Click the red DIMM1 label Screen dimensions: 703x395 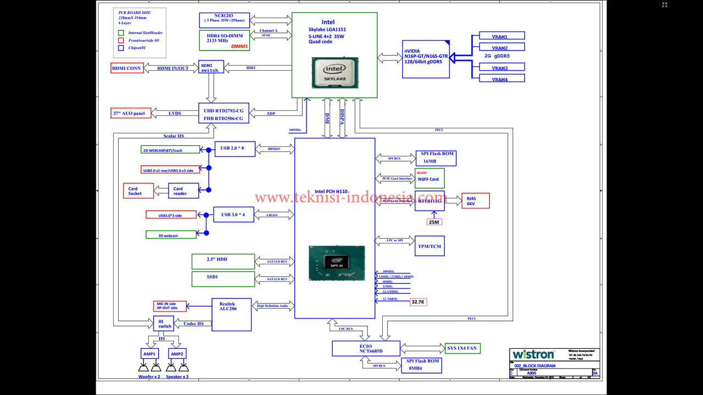click(239, 47)
